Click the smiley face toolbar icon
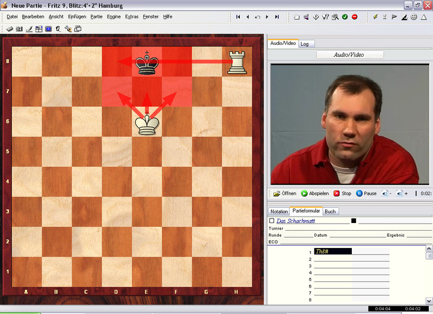This screenshot has height=314, width=433. [x=414, y=17]
